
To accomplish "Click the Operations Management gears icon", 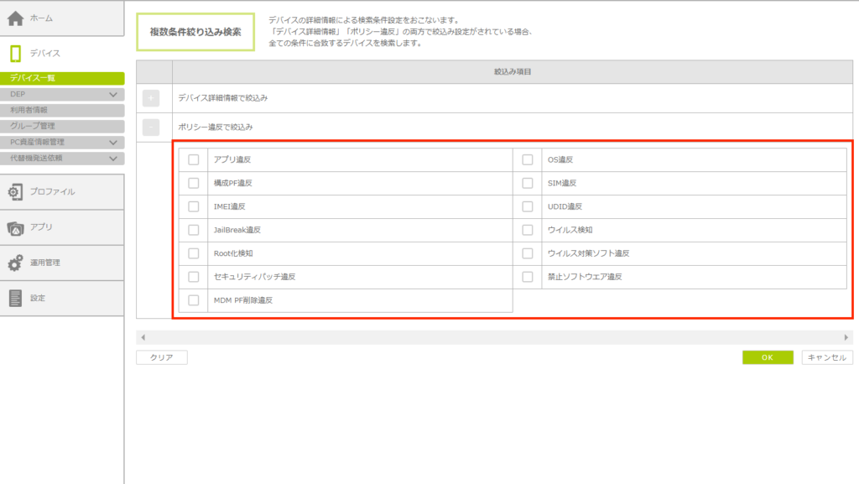I will [x=15, y=263].
